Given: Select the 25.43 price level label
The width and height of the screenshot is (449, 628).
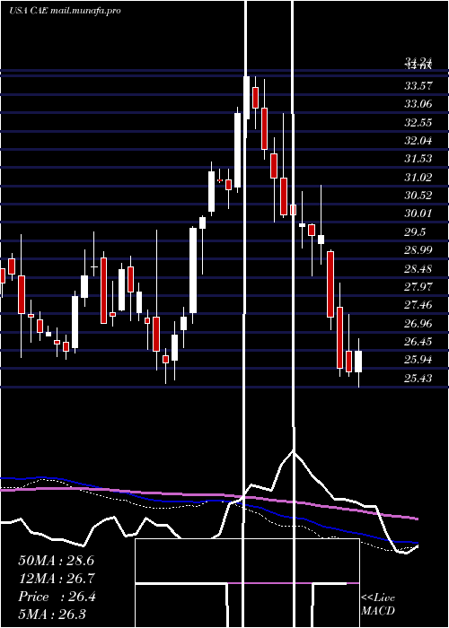Looking at the screenshot, I should click(x=418, y=379).
